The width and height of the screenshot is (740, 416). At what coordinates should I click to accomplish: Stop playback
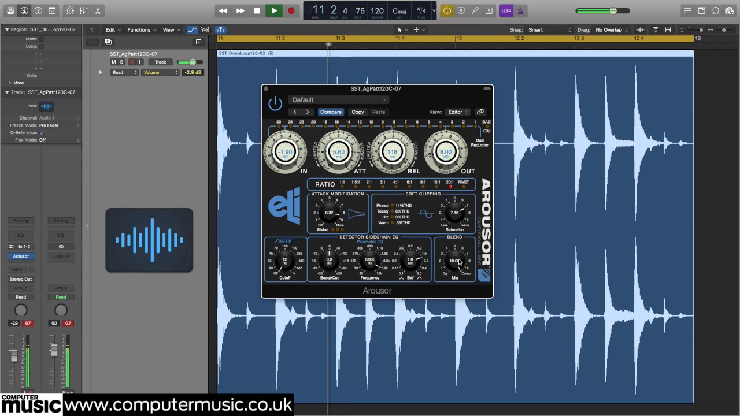(x=257, y=10)
